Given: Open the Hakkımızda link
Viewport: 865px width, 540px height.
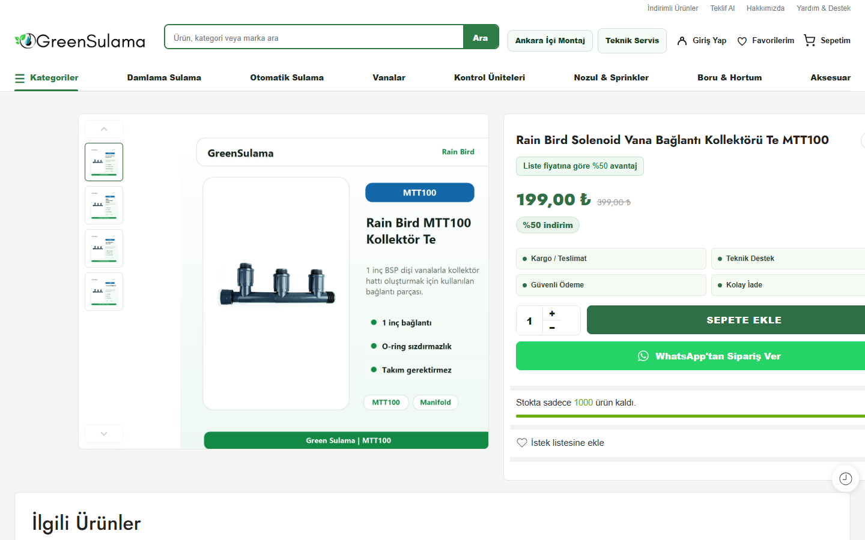Looking at the screenshot, I should click(765, 8).
